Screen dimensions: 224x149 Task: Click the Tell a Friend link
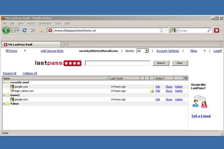[x=201, y=116]
